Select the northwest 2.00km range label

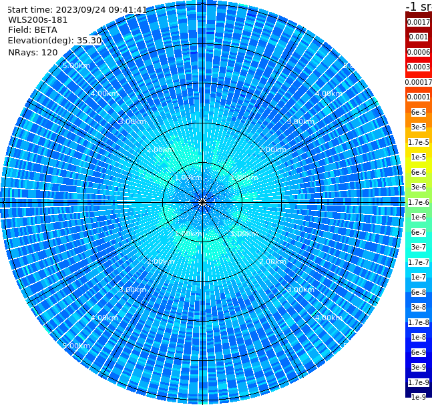coord(161,149)
